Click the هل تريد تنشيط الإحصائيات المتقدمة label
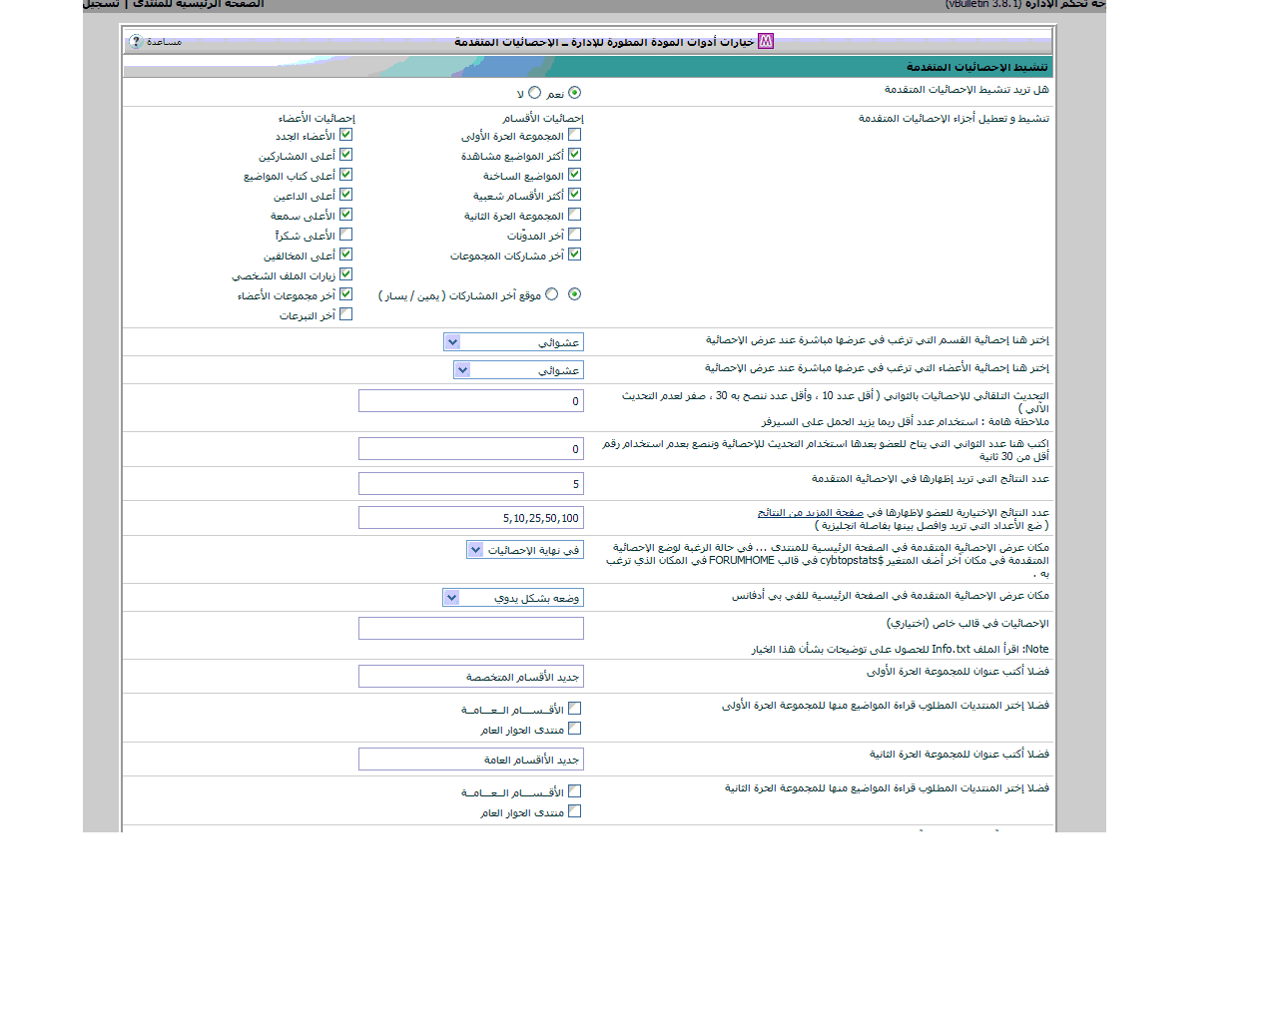 (966, 90)
